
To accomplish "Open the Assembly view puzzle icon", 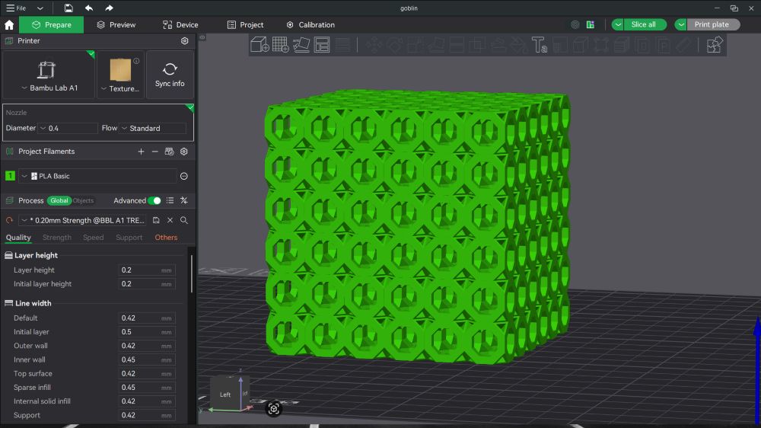I will tap(715, 45).
